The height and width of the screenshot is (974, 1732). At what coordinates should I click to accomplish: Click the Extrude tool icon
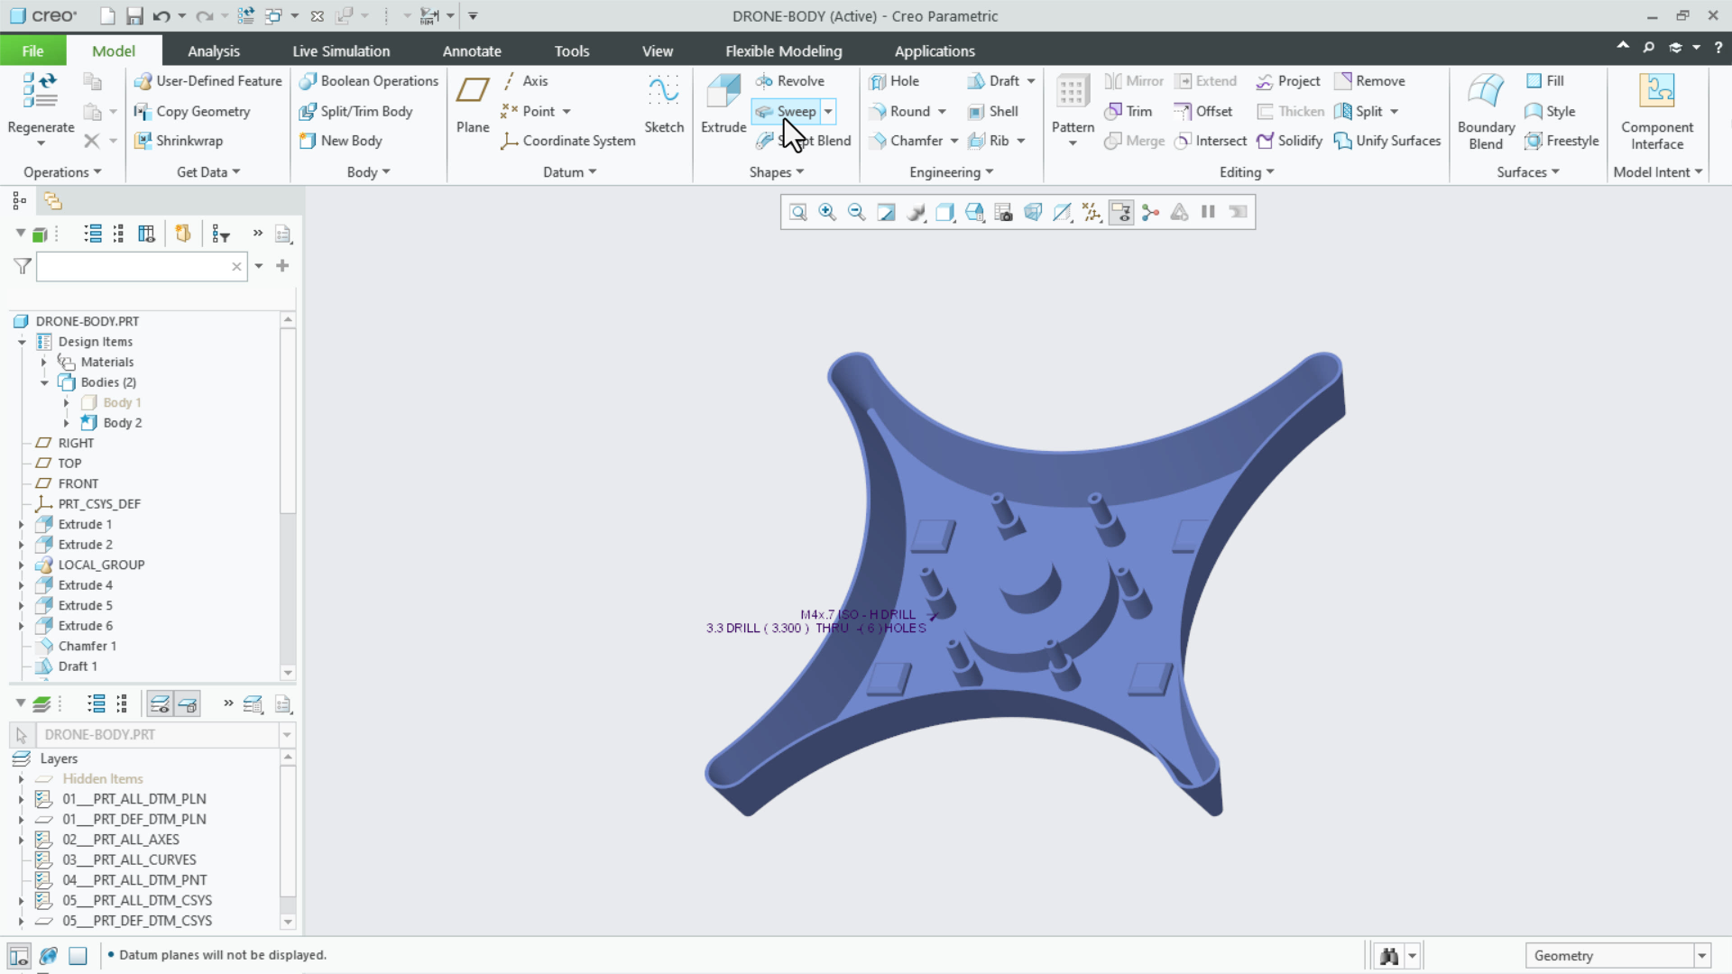(x=723, y=92)
